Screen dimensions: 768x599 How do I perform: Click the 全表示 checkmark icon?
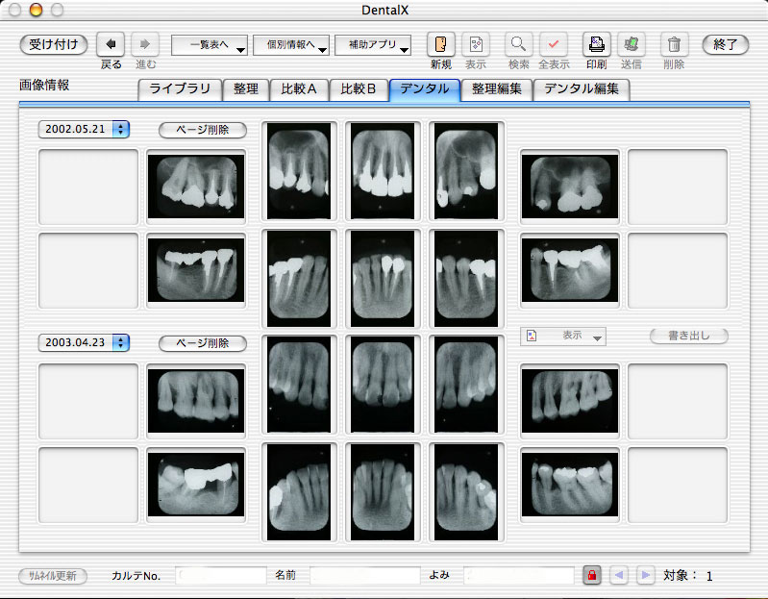pos(553,44)
